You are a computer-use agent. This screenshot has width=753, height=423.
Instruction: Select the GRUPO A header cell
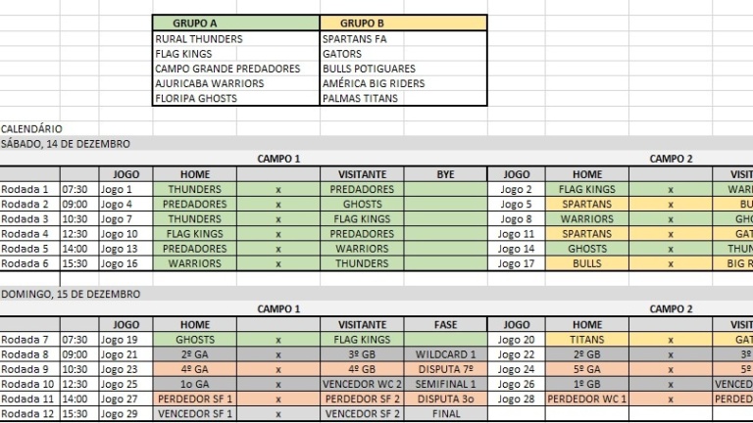pos(235,23)
